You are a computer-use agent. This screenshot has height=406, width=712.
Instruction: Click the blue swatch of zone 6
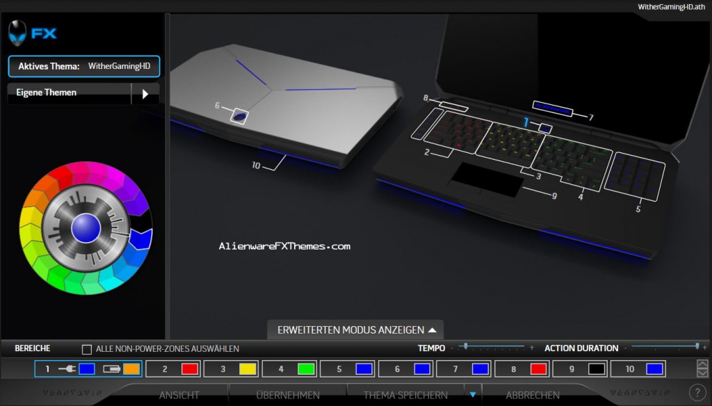(422, 368)
